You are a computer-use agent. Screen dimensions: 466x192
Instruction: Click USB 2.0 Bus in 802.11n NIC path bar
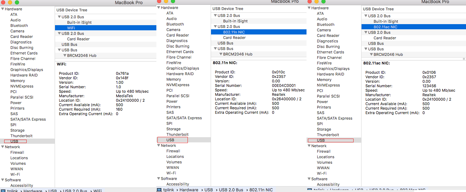point(231,190)
